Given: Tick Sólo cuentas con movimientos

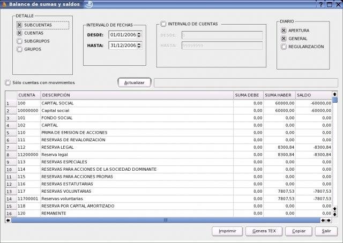Looking at the screenshot, I should pos(8,82).
